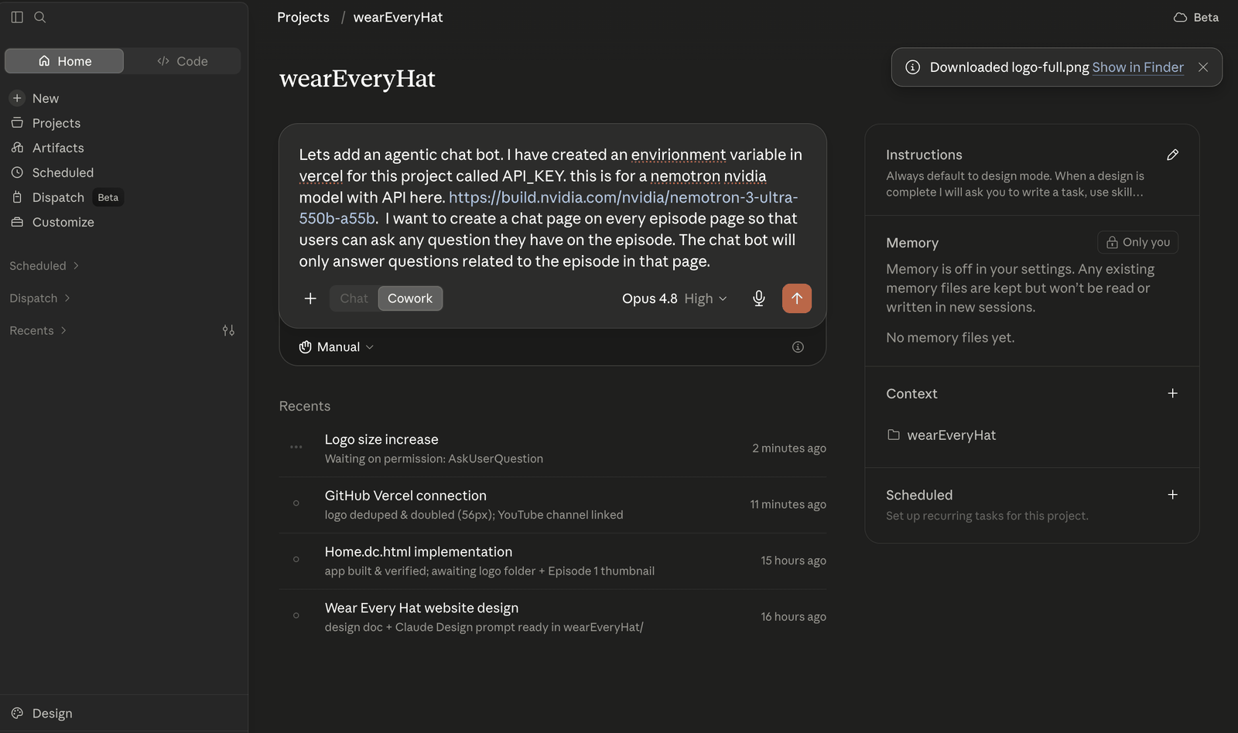Add attachment with the plus icon
1238x733 pixels.
click(x=310, y=298)
